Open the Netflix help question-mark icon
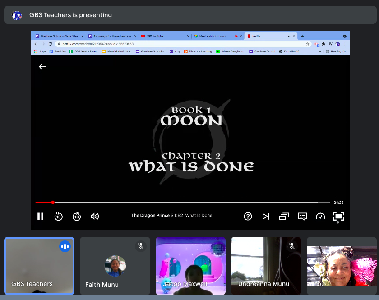 coord(248,217)
